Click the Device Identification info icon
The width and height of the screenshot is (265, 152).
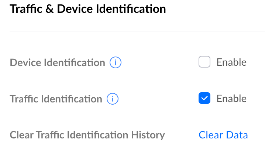[116, 63]
